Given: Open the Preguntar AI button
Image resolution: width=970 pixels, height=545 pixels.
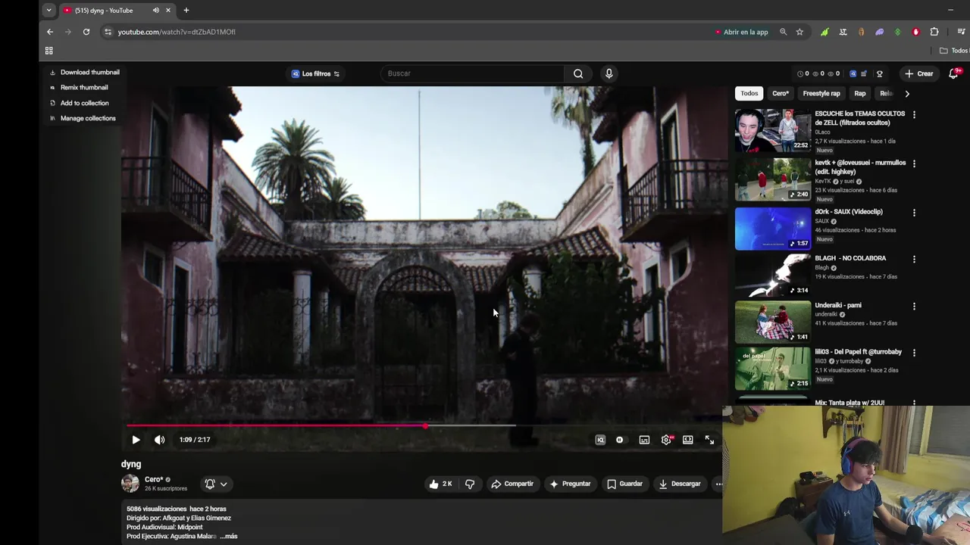Looking at the screenshot, I should 570,484.
